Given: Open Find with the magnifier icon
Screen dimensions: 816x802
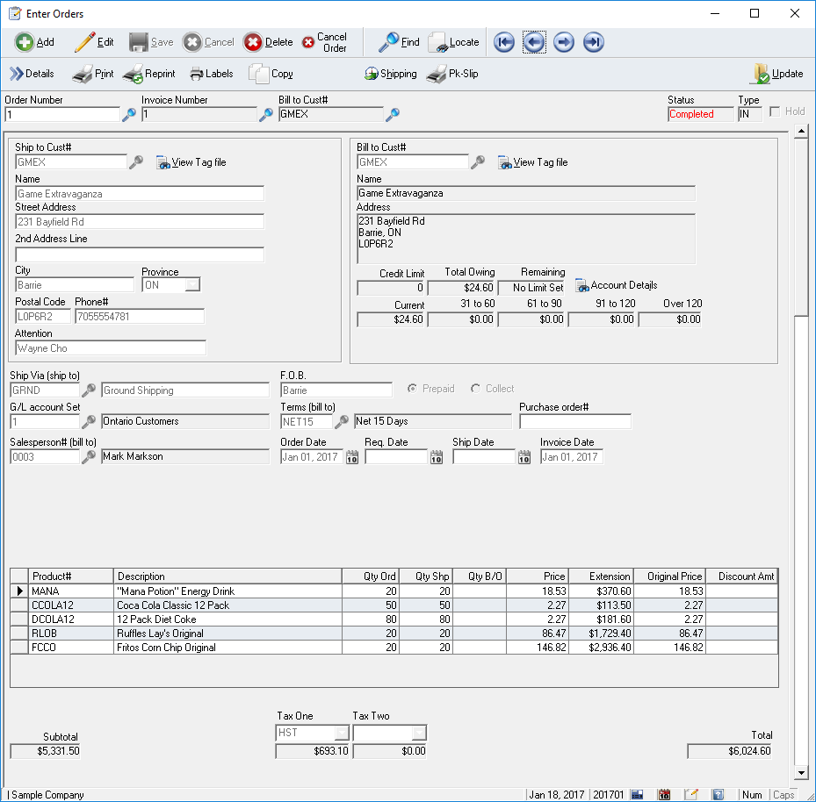Looking at the screenshot, I should [x=388, y=42].
